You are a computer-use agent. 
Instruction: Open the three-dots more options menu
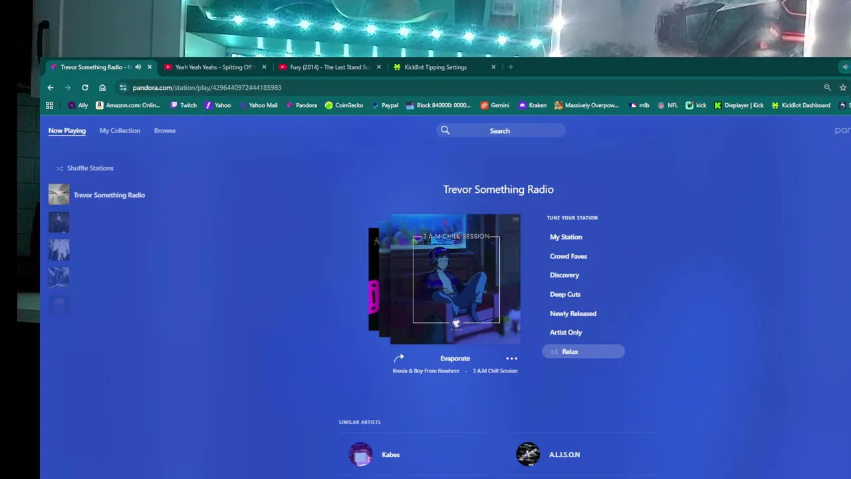pyautogui.click(x=511, y=359)
